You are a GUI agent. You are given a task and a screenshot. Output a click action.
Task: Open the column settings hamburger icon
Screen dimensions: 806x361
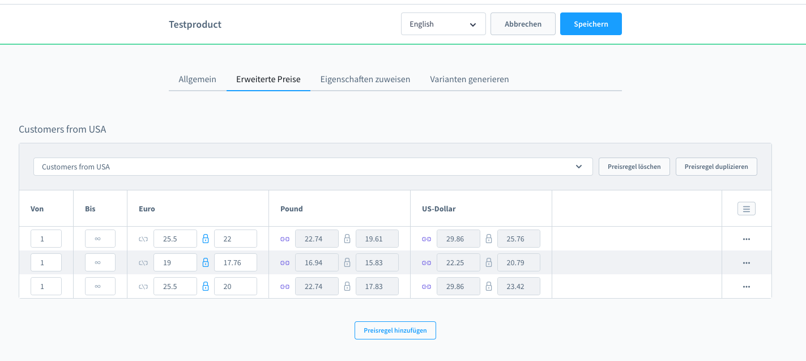pyautogui.click(x=746, y=209)
